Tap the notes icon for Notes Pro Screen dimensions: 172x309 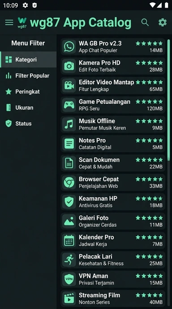(x=69, y=144)
